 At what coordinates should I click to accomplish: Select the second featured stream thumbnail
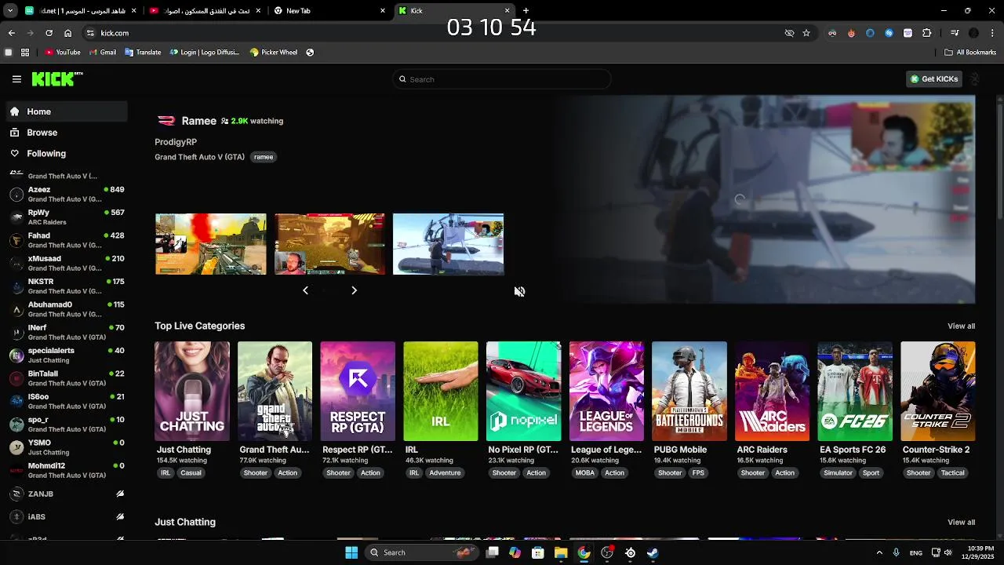[x=329, y=244]
